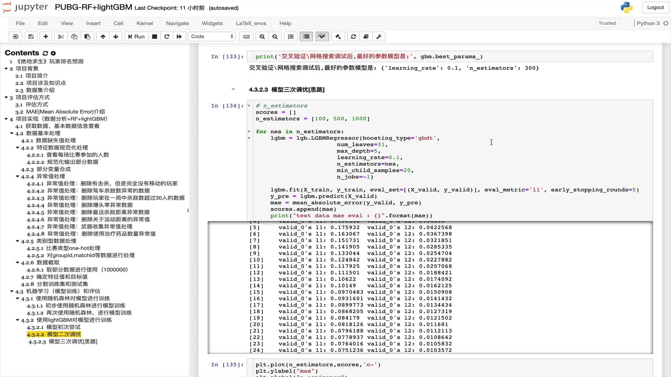
Task: Click the Logout button
Action: (655, 7)
